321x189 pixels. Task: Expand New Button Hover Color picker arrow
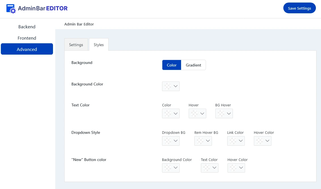click(241, 168)
